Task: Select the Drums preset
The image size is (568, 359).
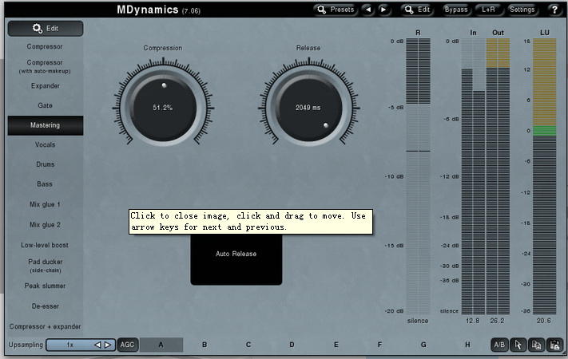Action: tap(45, 164)
